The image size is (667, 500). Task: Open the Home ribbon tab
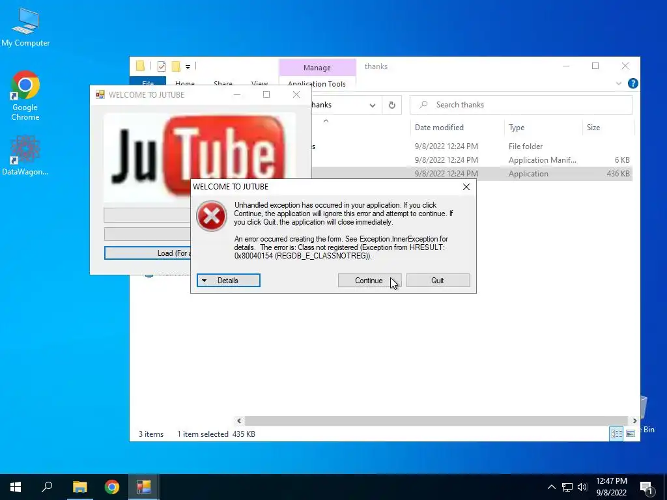[184, 84]
